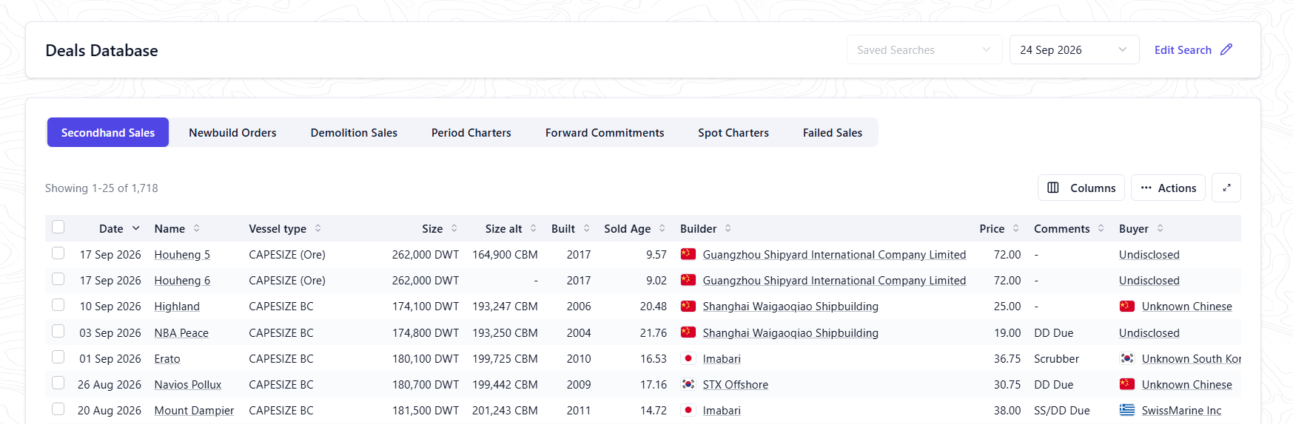Check the Erato row checkbox
Screen dimensions: 1293x424
coord(58,358)
